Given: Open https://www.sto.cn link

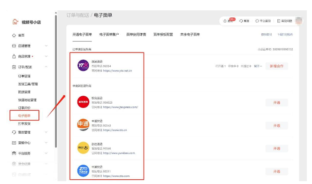Looking at the screenshot, I should pyautogui.click(x=115, y=130).
